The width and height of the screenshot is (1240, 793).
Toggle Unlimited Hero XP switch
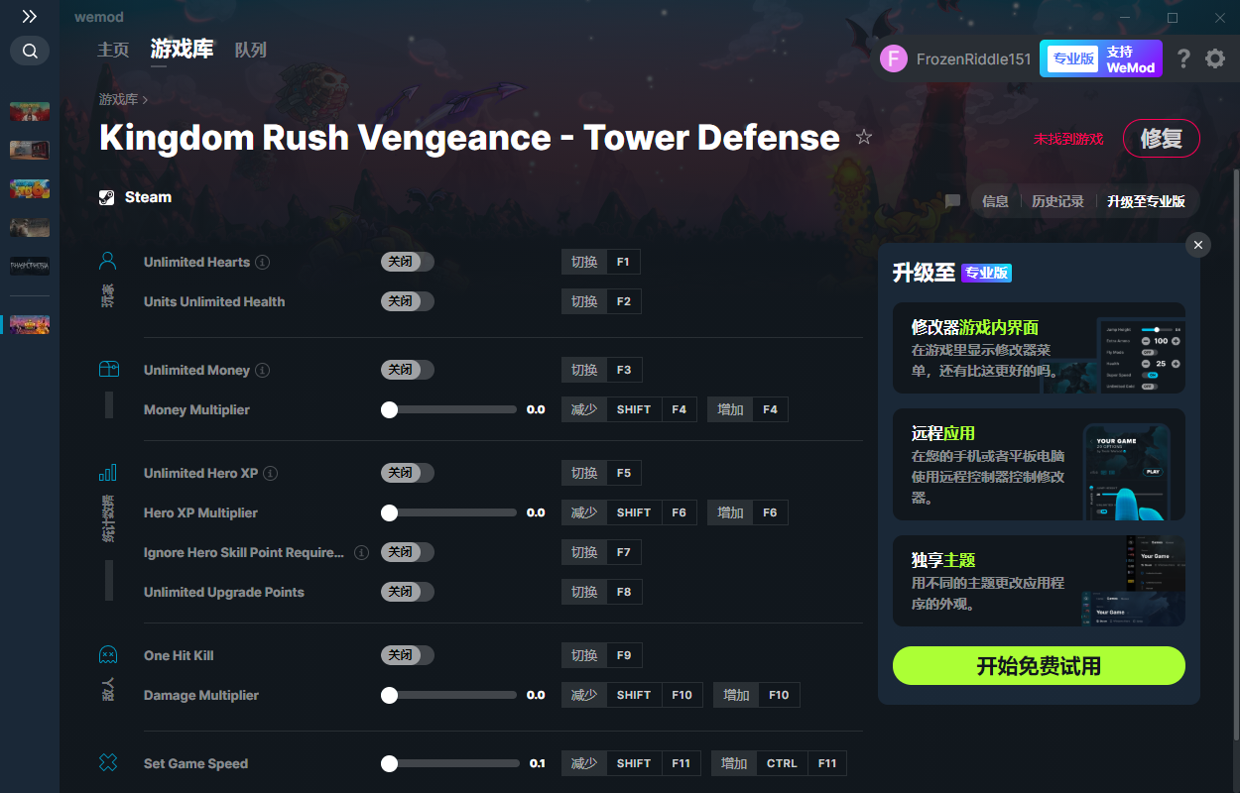pyautogui.click(x=408, y=473)
